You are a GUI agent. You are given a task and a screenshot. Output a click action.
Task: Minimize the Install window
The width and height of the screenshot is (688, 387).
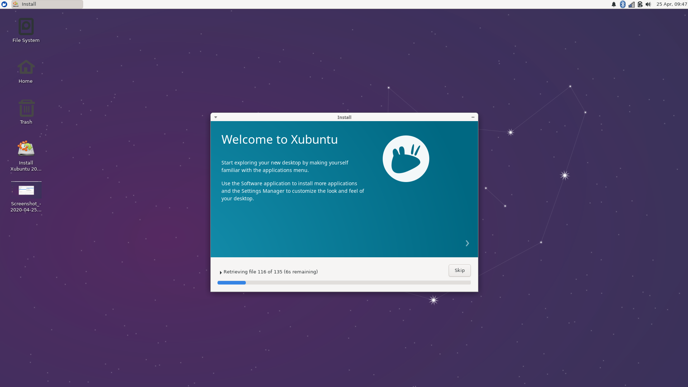tap(473, 117)
